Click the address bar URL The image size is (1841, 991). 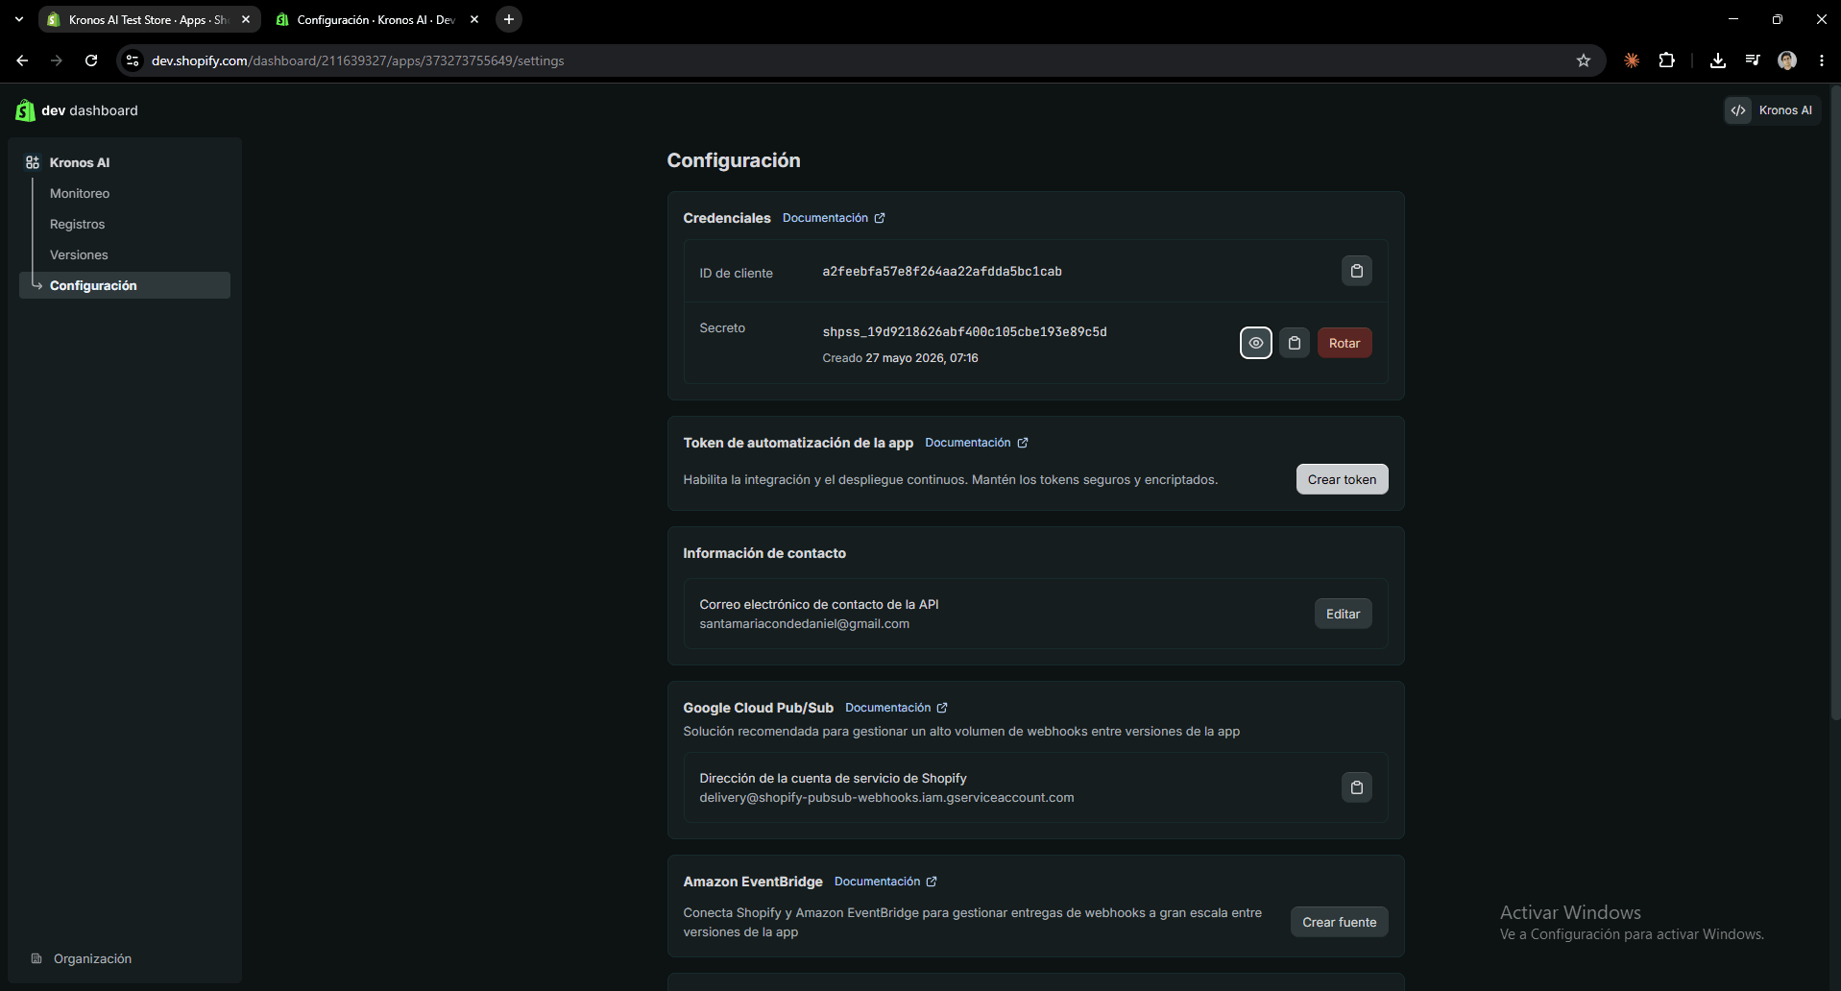[357, 60]
